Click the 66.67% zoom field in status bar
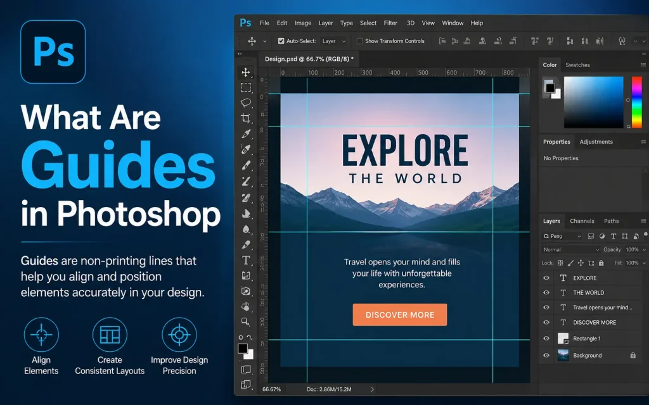The height and width of the screenshot is (405, 649). tap(271, 389)
